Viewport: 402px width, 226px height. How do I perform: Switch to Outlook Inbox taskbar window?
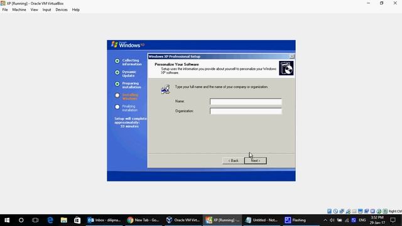(104, 220)
